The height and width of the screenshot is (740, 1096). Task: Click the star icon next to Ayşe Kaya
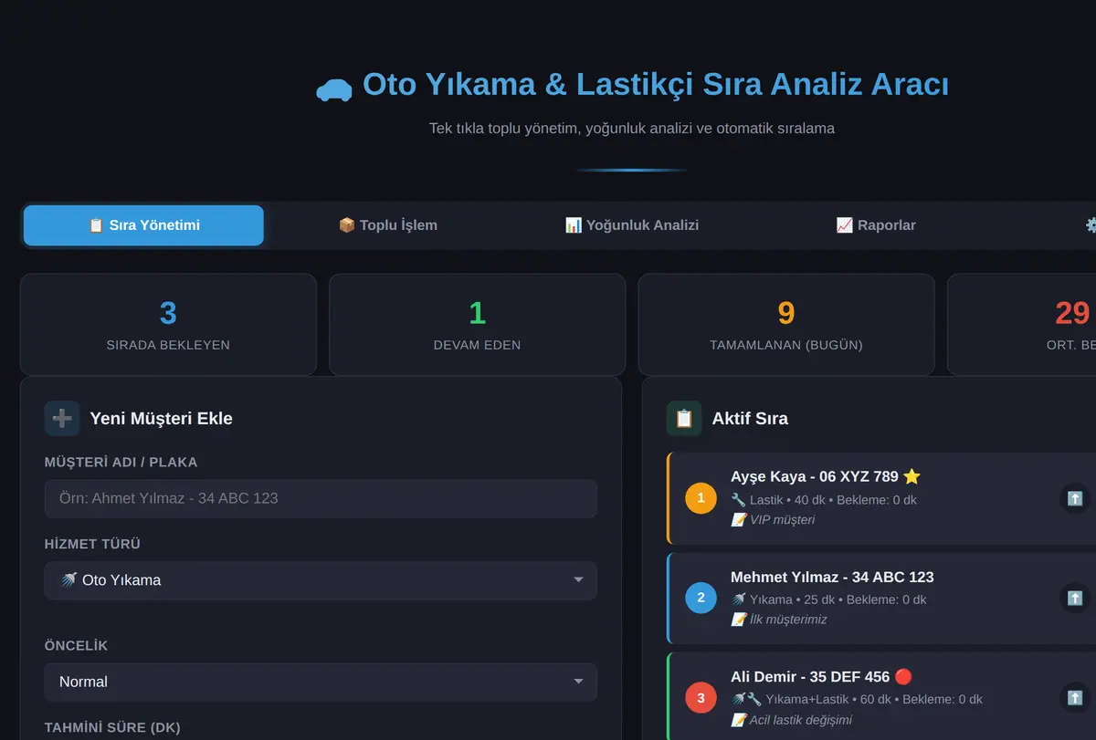coord(912,476)
